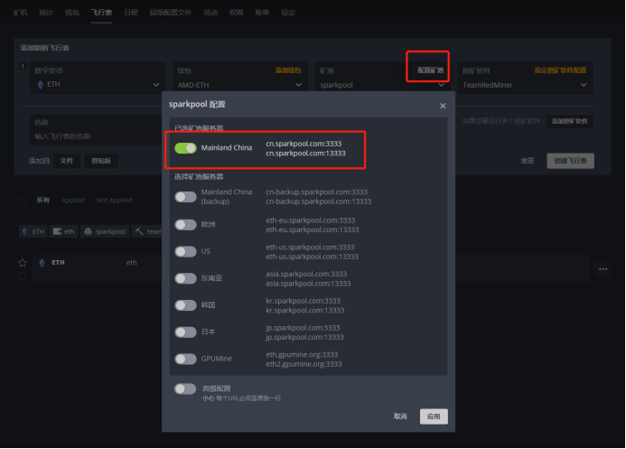Click the eth wallet filter tag
The width and height of the screenshot is (626, 449).
pyautogui.click(x=64, y=231)
